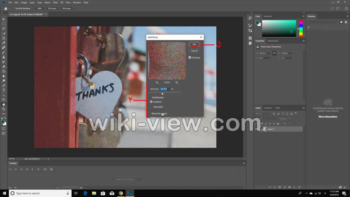This screenshot has width=350, height=197.
Task: Open the Filter menu
Action: 55,2
